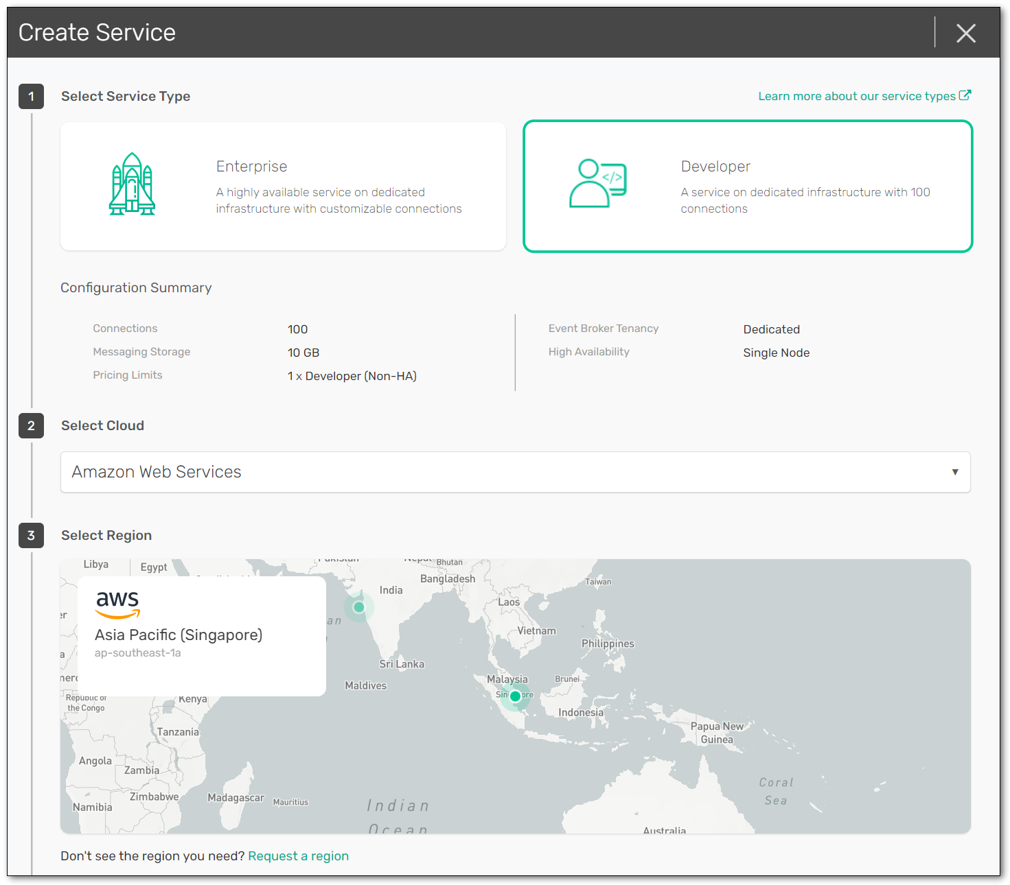This screenshot has height=885, width=1010.
Task: Click step 2 number badge
Action: point(31,426)
